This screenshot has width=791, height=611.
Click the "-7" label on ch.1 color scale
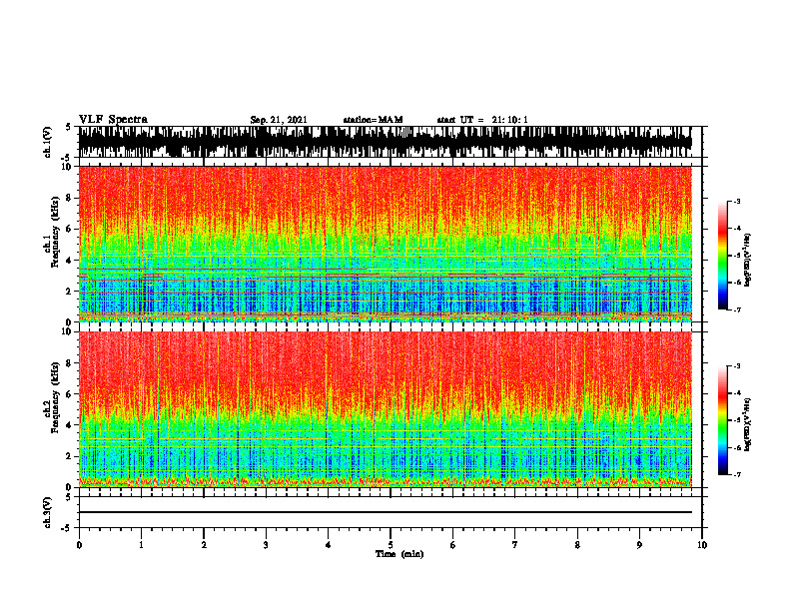[x=737, y=309]
